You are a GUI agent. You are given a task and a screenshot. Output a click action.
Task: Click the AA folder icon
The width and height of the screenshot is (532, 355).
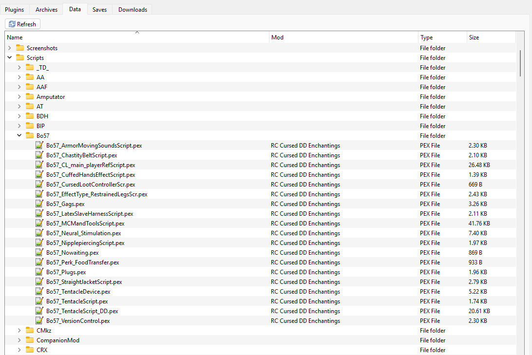(30, 77)
